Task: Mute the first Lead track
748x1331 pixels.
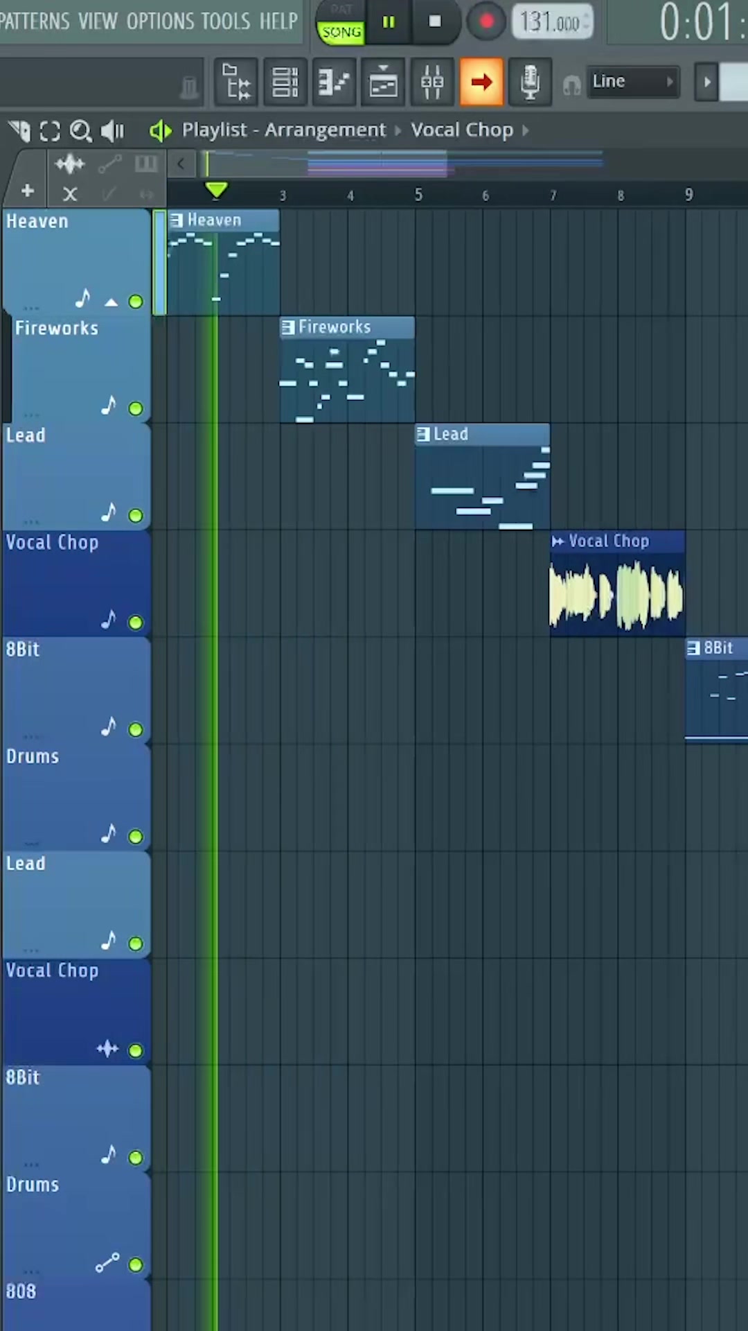Action: click(136, 515)
